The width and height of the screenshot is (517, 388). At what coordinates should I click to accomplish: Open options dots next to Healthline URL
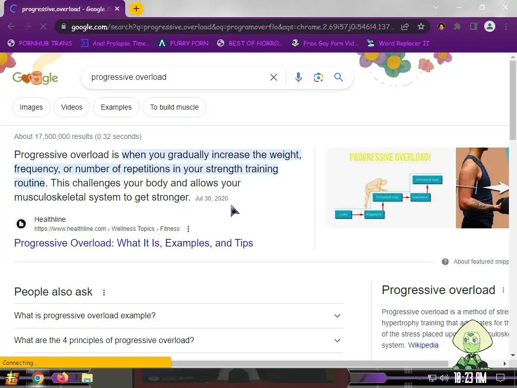point(188,229)
